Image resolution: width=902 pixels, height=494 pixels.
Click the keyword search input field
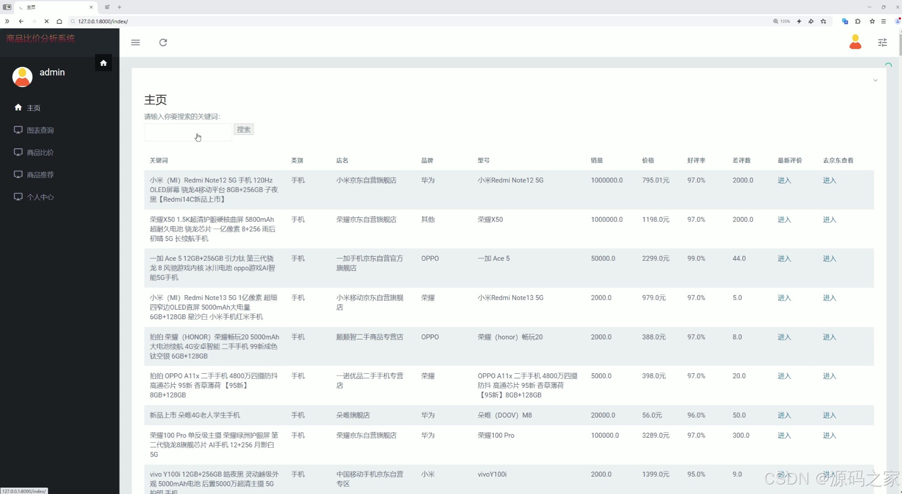pos(188,133)
